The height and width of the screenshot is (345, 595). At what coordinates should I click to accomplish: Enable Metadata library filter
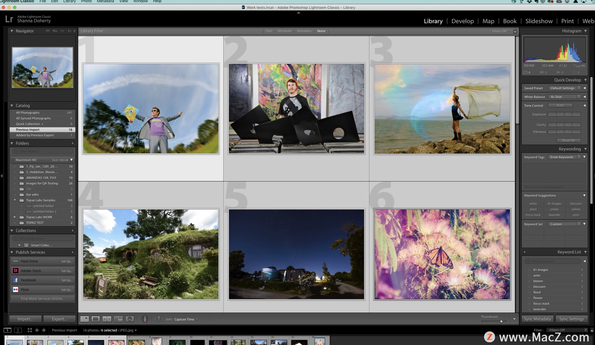304,31
